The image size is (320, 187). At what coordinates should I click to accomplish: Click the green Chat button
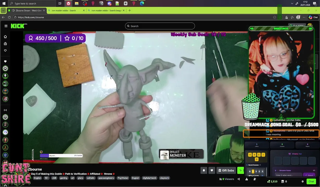311,182
